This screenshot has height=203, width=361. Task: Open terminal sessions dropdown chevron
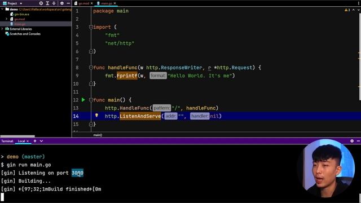pyautogui.click(x=41, y=141)
